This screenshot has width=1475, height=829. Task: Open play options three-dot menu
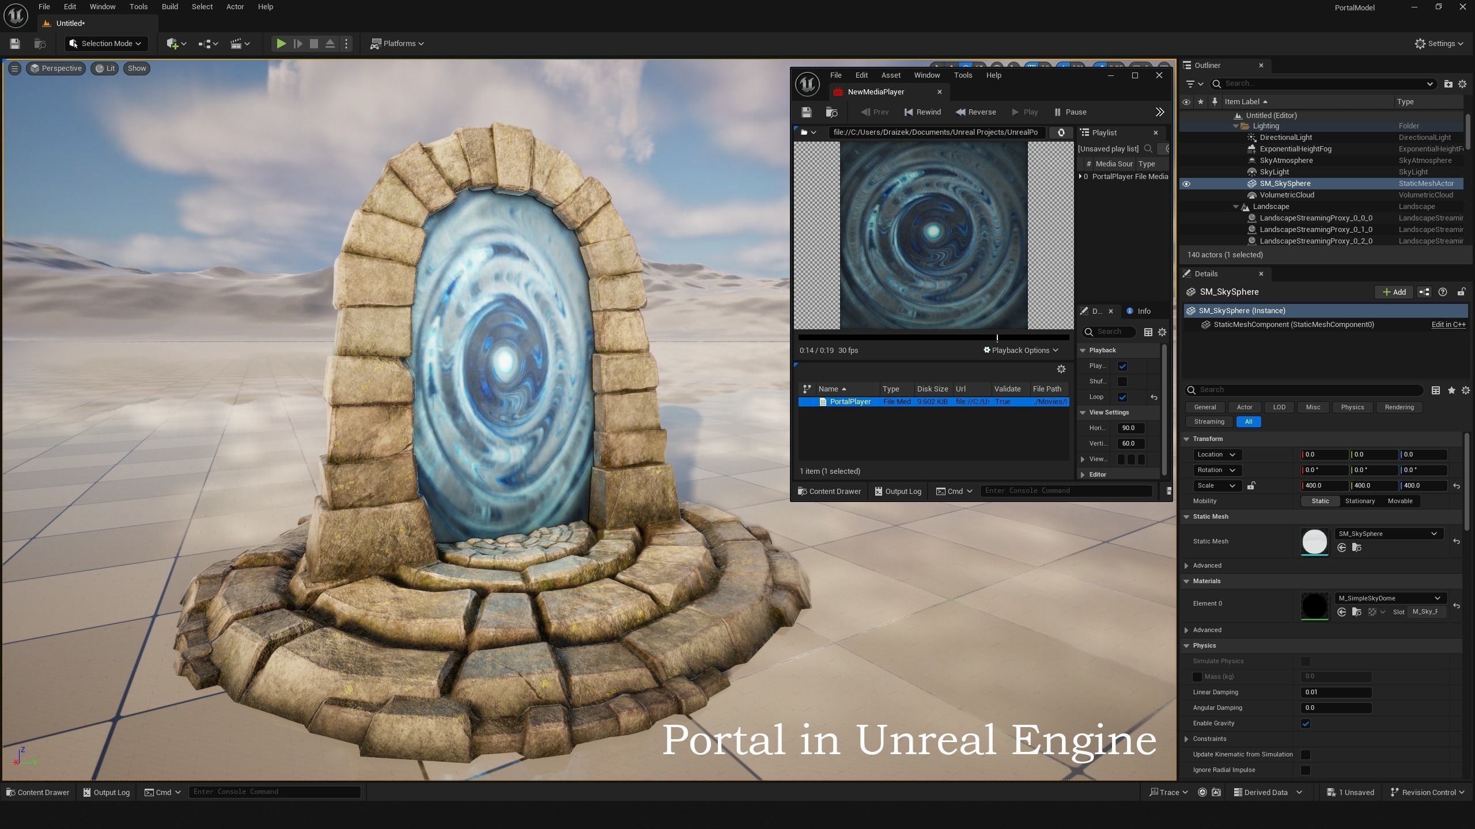(x=346, y=44)
